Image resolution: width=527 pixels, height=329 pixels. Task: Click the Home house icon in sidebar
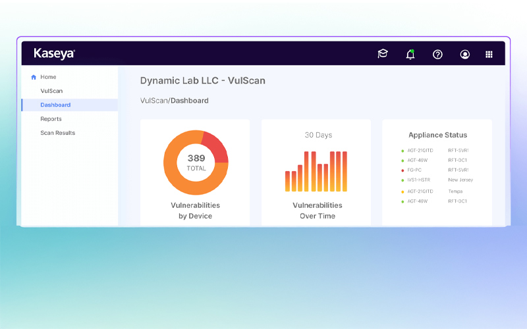tap(34, 77)
